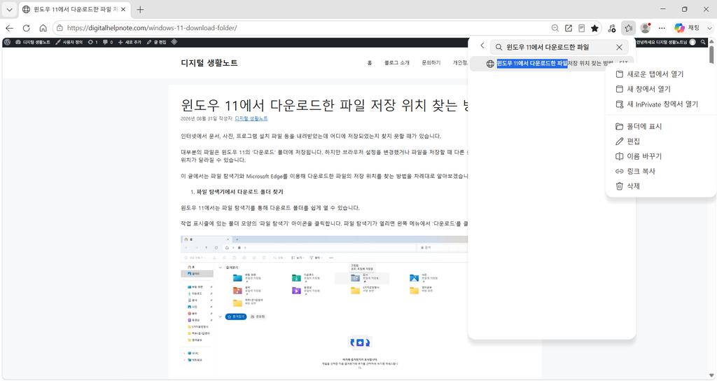Choose 새 InPrivate 창에서 열기 menu item
The image size is (717, 381).
pyautogui.click(x=661, y=104)
